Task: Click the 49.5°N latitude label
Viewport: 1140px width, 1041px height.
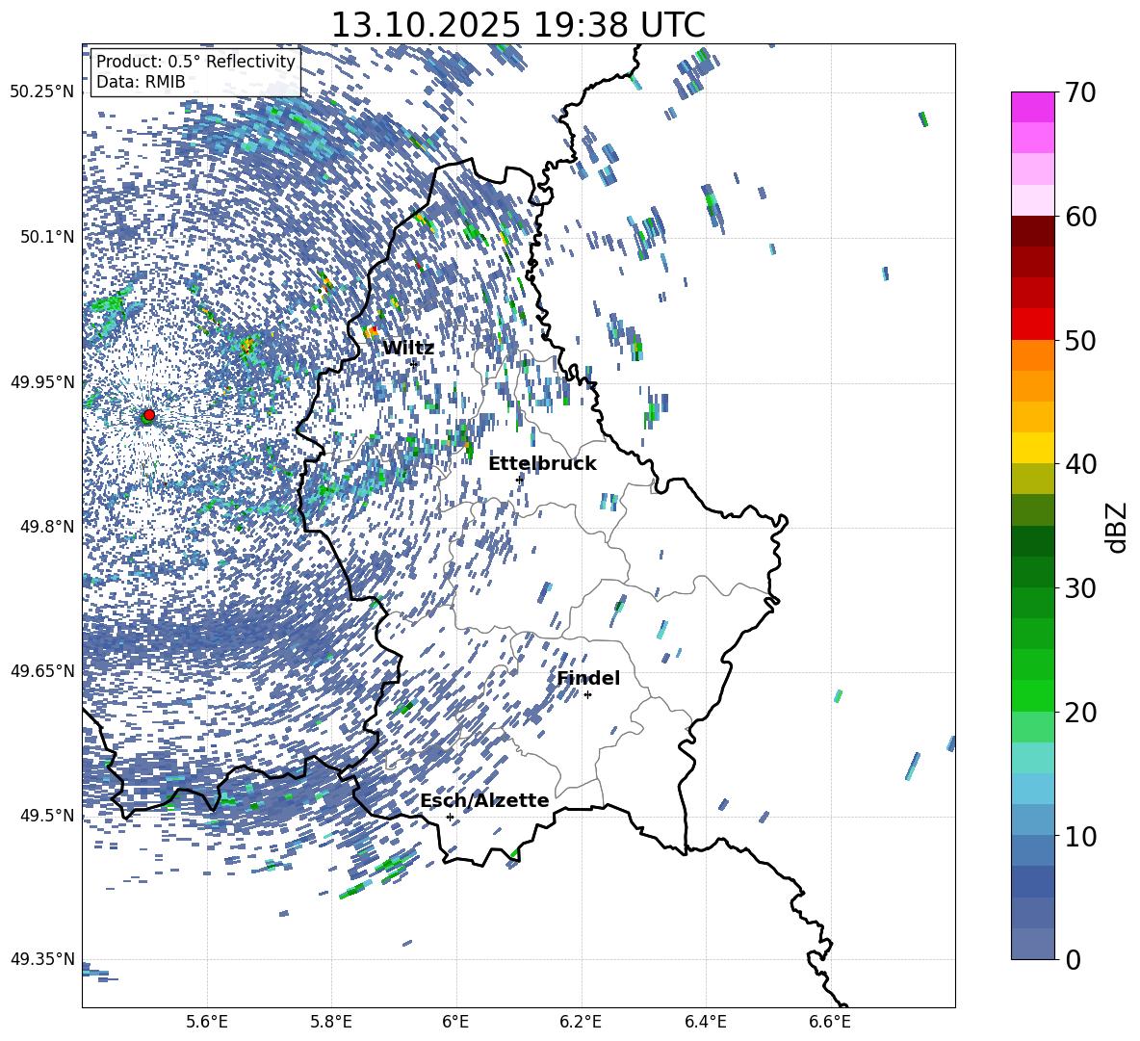Action: [x=46, y=816]
